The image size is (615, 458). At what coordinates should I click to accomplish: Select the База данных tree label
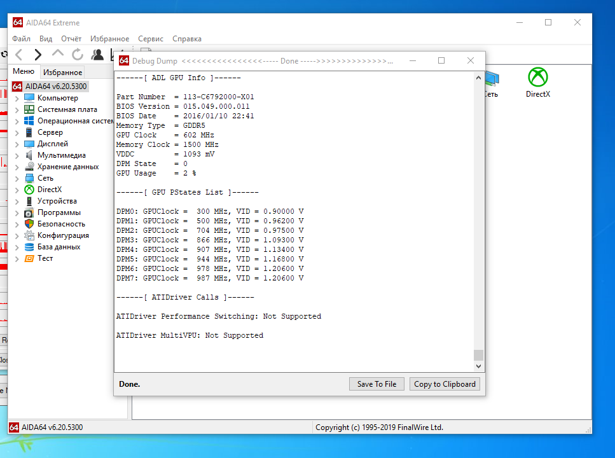pyautogui.click(x=59, y=247)
